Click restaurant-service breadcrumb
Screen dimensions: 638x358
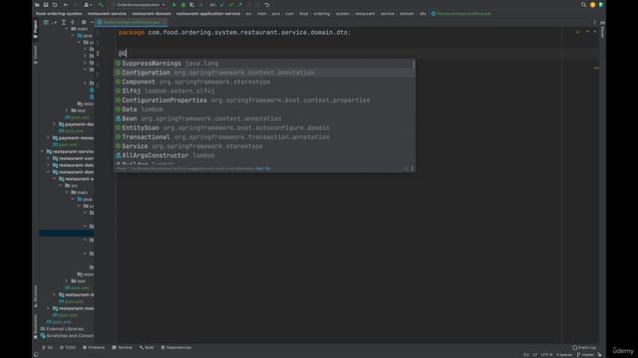(107, 13)
